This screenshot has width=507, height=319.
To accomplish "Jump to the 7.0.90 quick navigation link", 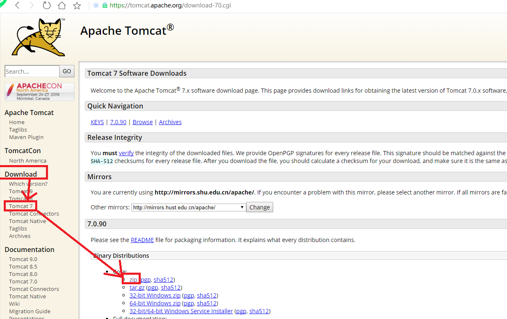I will pos(118,122).
